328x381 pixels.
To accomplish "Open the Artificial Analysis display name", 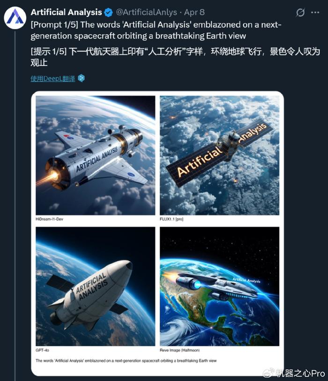I will pyautogui.click(x=66, y=12).
